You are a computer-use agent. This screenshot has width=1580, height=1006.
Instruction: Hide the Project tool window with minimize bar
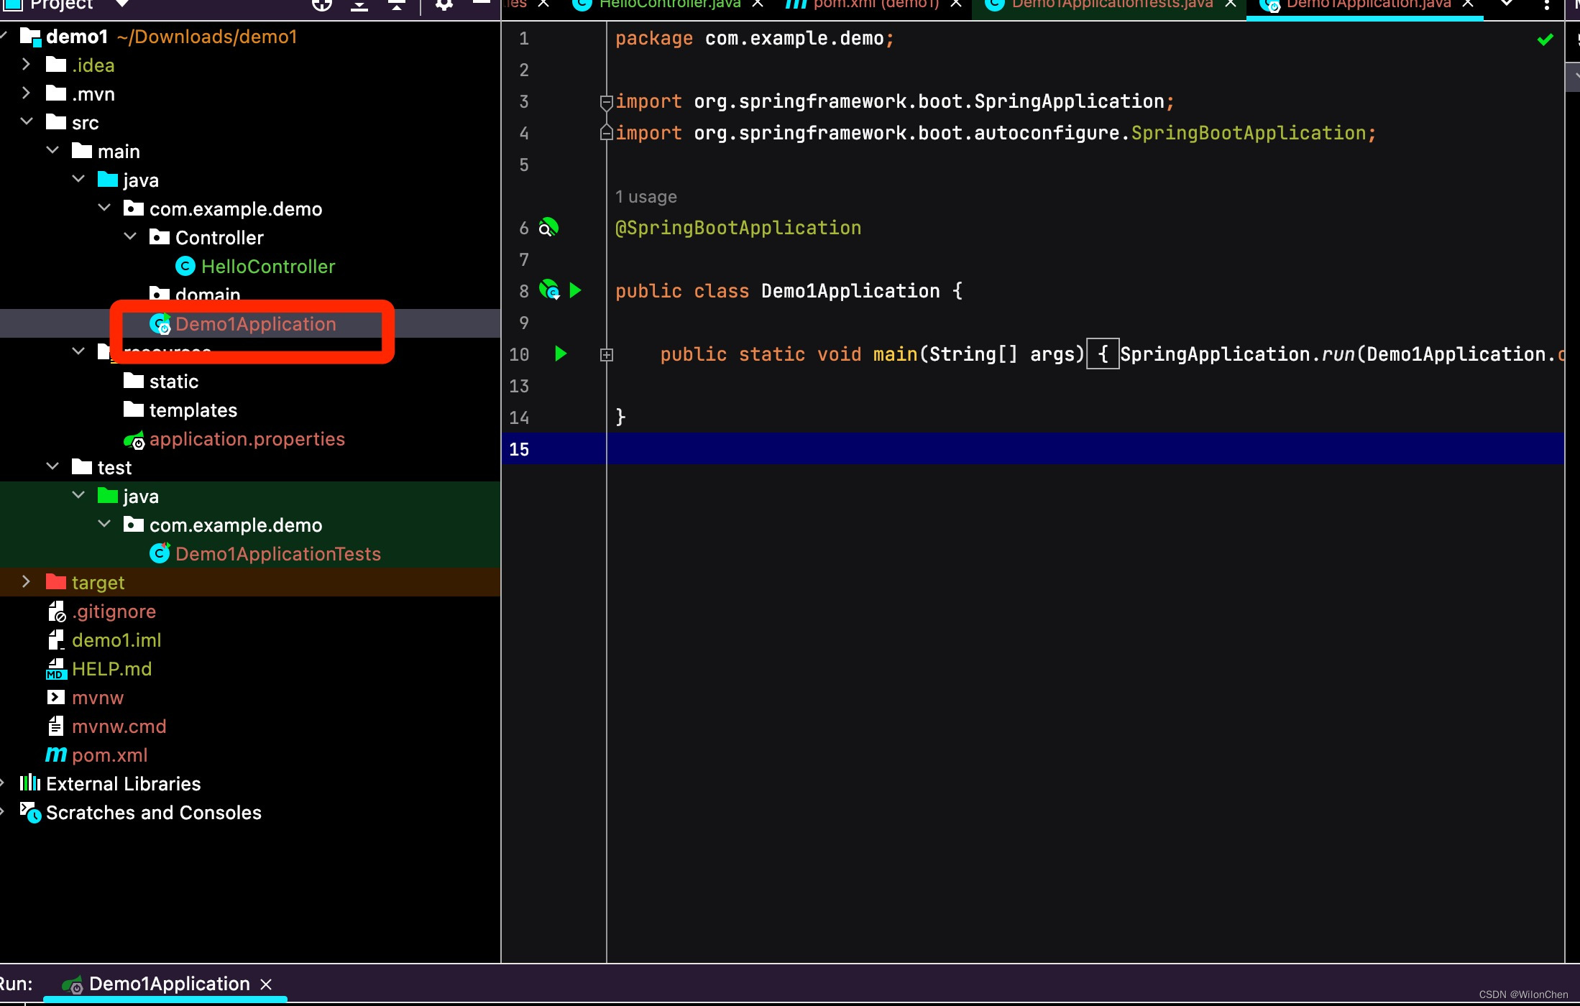[481, 4]
